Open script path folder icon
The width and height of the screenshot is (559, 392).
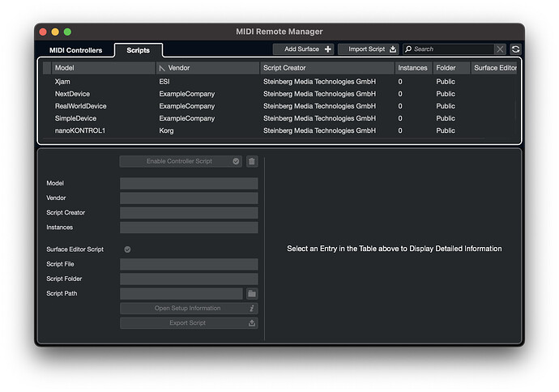(252, 294)
